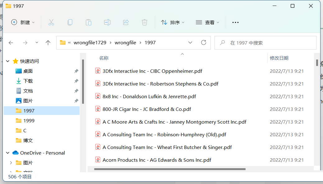The height and width of the screenshot is (184, 323).
Task: Click the pin icon beside 下载
Action: (x=76, y=81)
